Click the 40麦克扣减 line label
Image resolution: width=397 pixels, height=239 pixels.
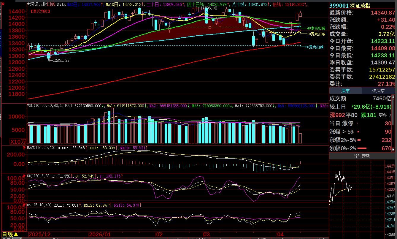point(316,29)
